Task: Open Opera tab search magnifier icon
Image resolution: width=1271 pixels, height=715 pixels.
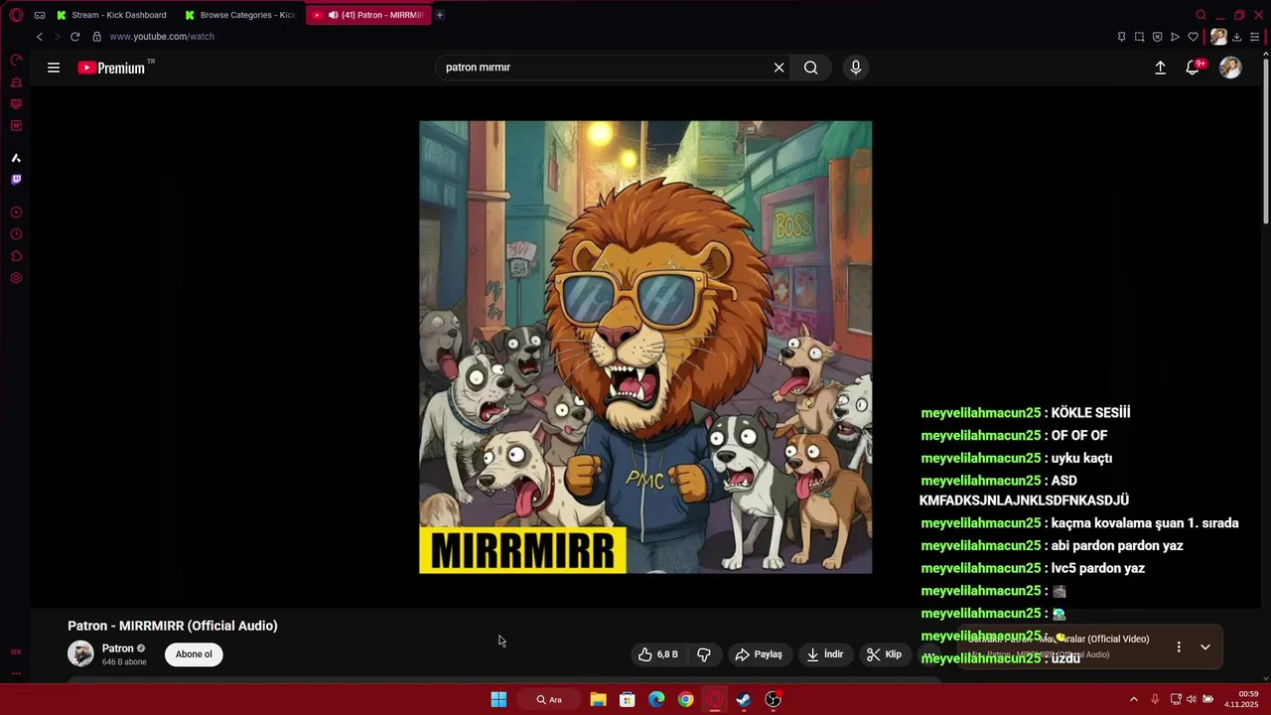Action: point(1200,15)
